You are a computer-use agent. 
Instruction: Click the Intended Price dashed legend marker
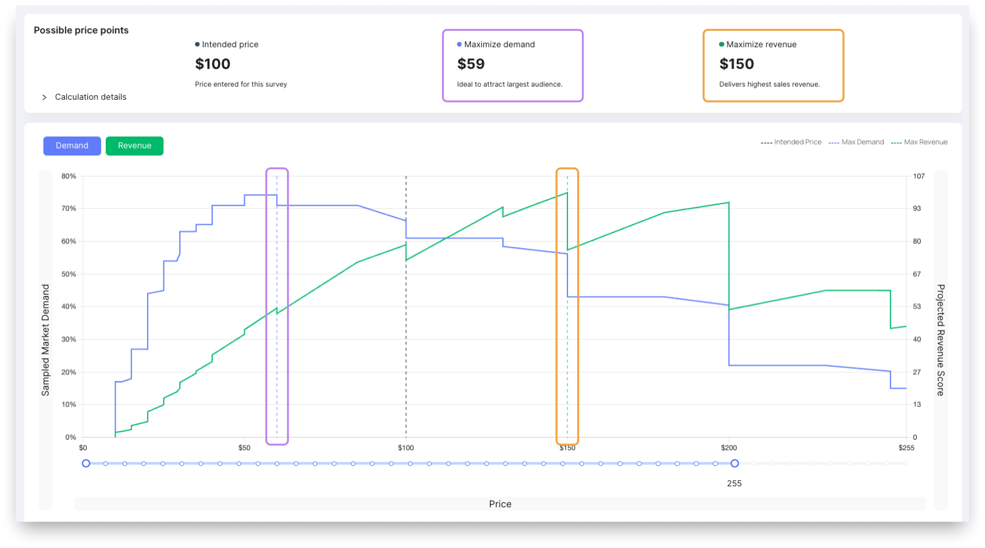tap(766, 142)
